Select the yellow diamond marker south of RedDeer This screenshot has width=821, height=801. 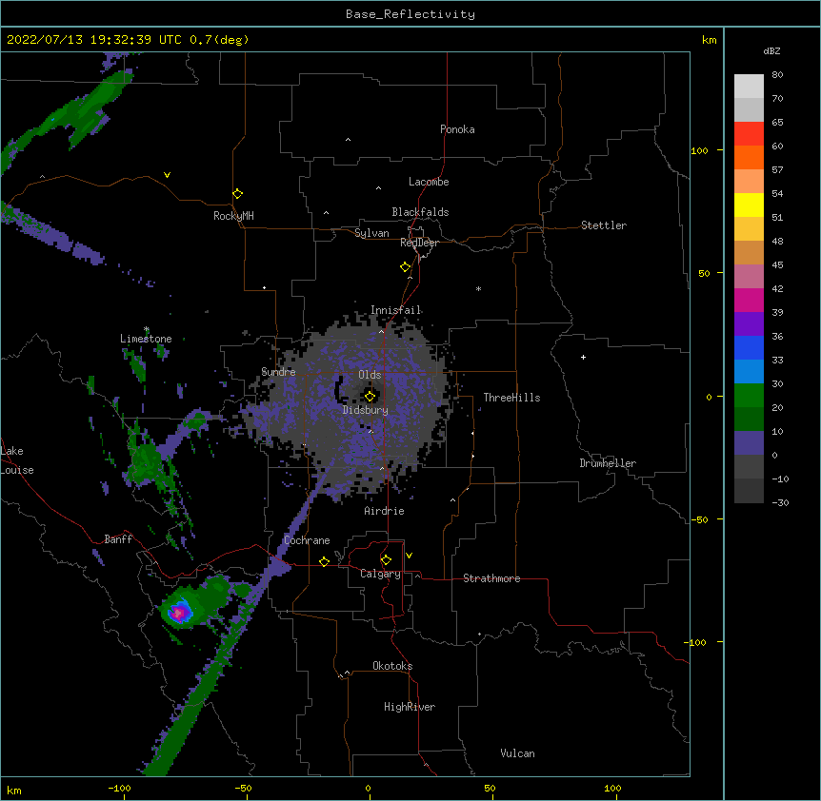point(406,267)
